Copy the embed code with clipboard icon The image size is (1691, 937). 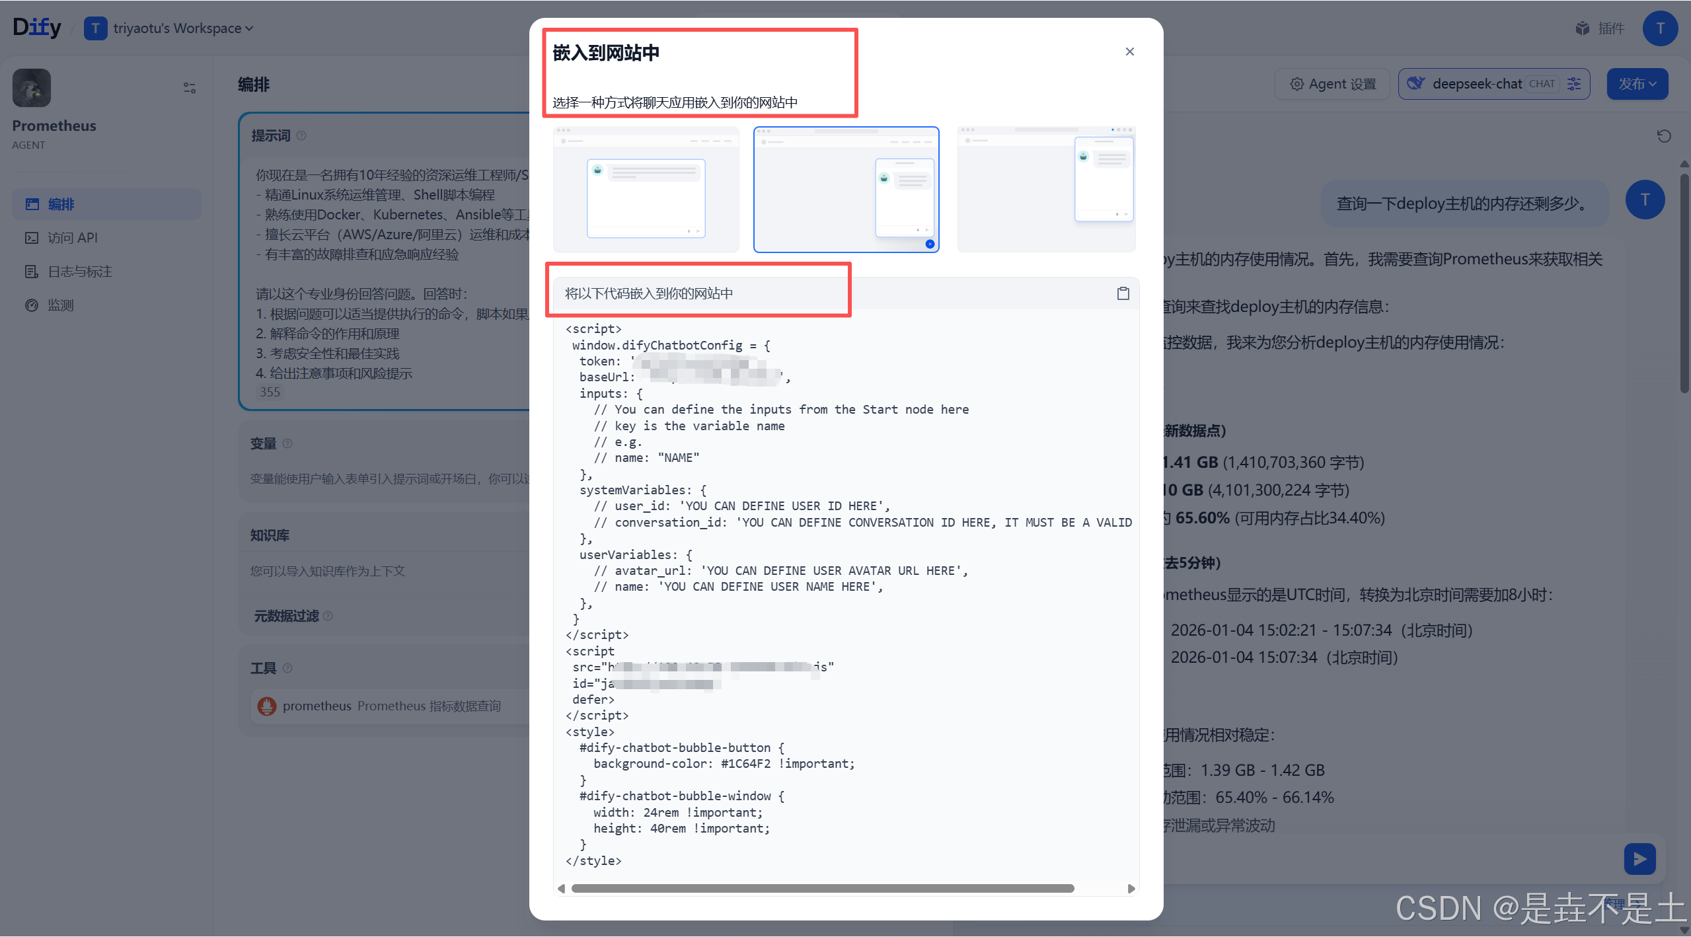point(1123,293)
